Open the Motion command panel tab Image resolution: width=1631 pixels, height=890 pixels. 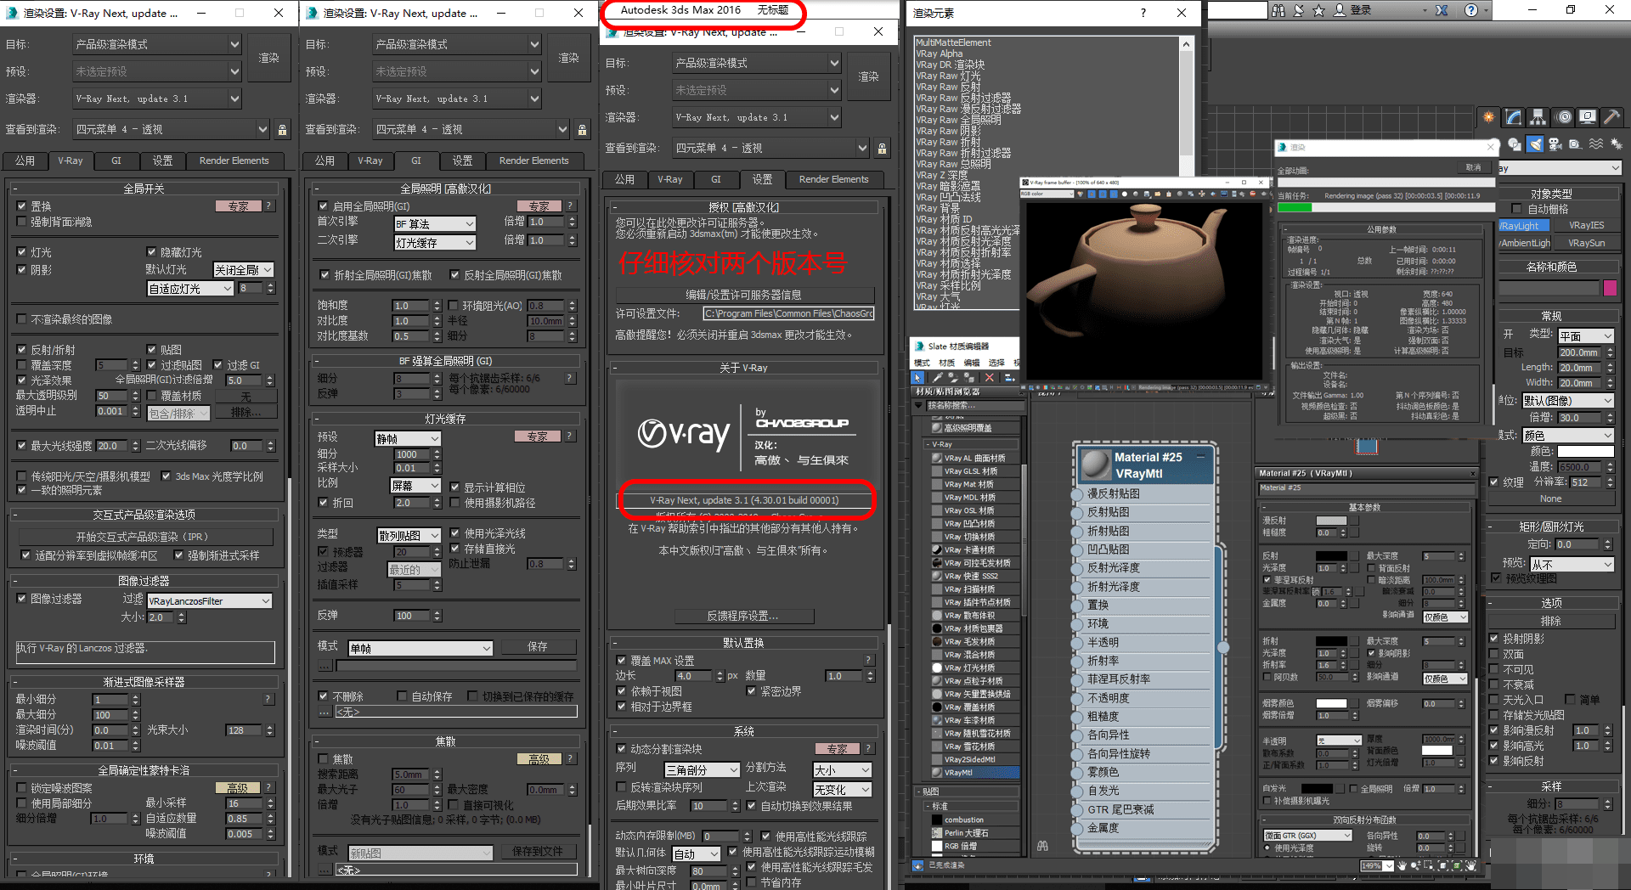[1563, 117]
